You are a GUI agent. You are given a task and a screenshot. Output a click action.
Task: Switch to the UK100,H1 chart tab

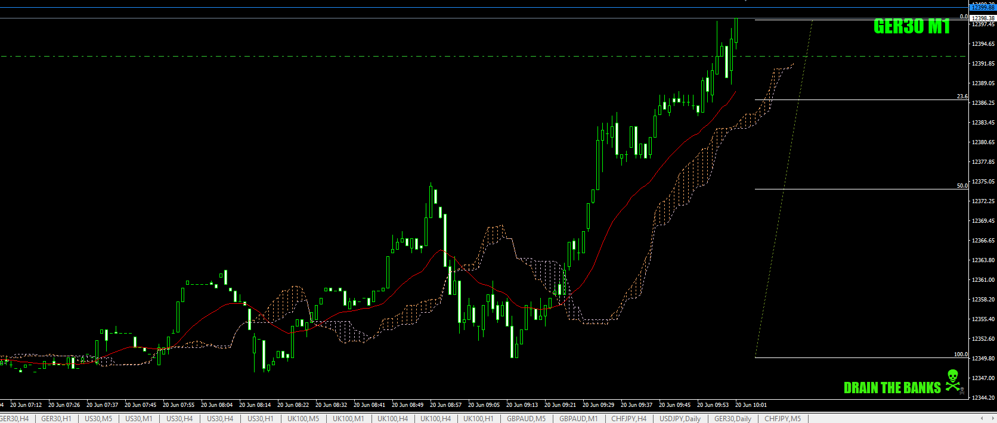(478, 419)
